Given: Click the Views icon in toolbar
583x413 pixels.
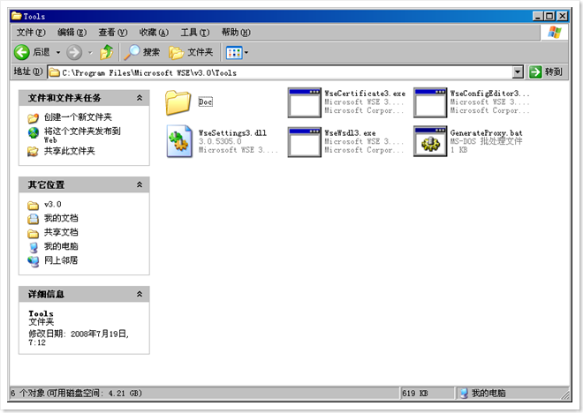Looking at the screenshot, I should (x=234, y=53).
